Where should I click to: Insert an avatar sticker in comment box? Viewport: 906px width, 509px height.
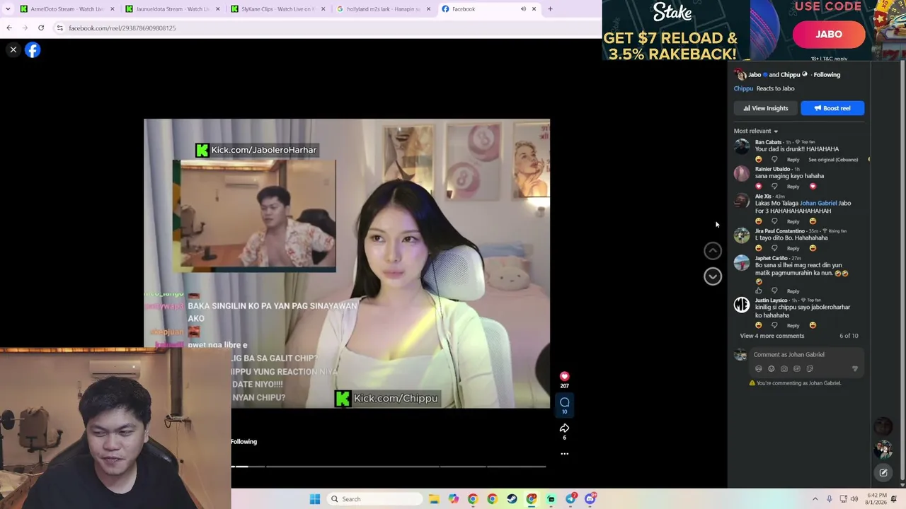coord(759,369)
